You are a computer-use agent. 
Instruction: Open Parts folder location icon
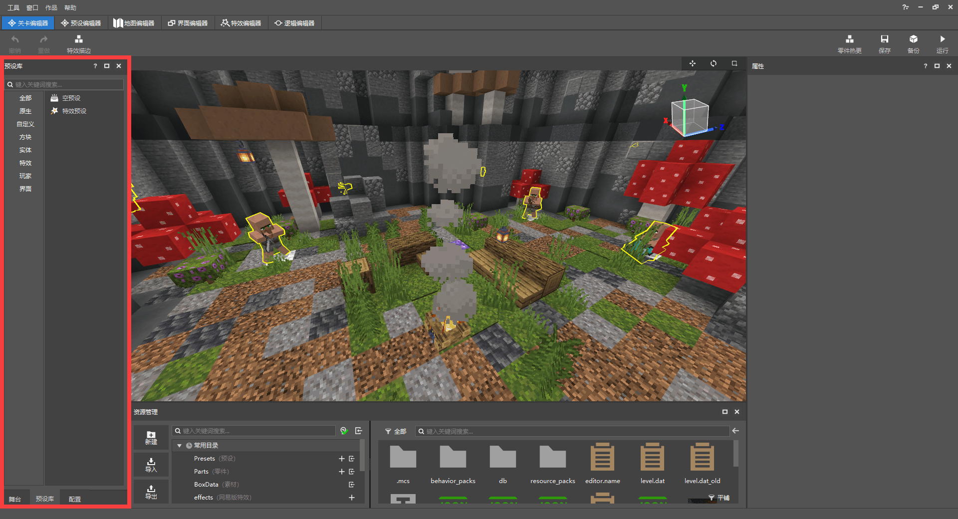352,472
